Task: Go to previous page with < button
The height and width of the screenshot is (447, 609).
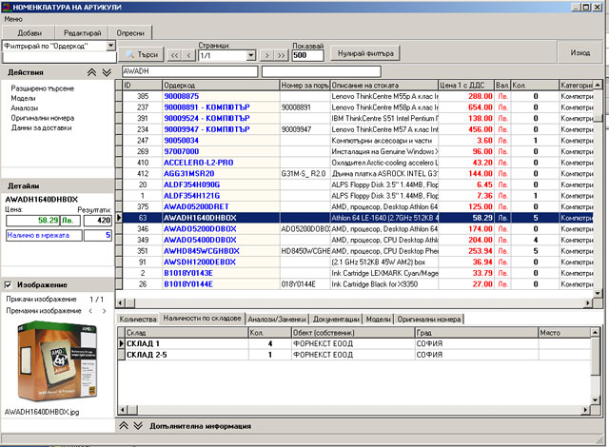Action: 189,55
